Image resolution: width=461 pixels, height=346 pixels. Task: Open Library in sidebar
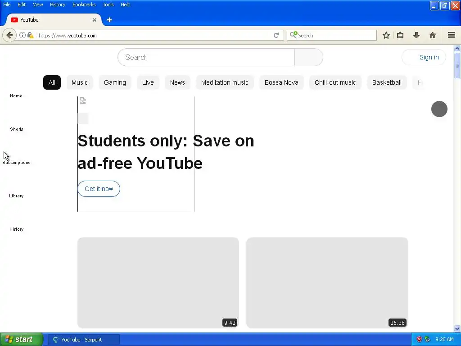pos(16,196)
